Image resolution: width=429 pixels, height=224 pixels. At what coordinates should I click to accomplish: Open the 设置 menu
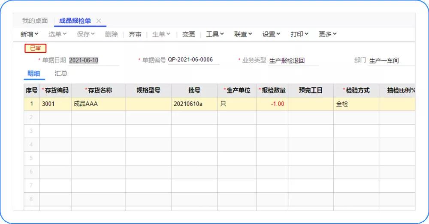click(x=271, y=34)
